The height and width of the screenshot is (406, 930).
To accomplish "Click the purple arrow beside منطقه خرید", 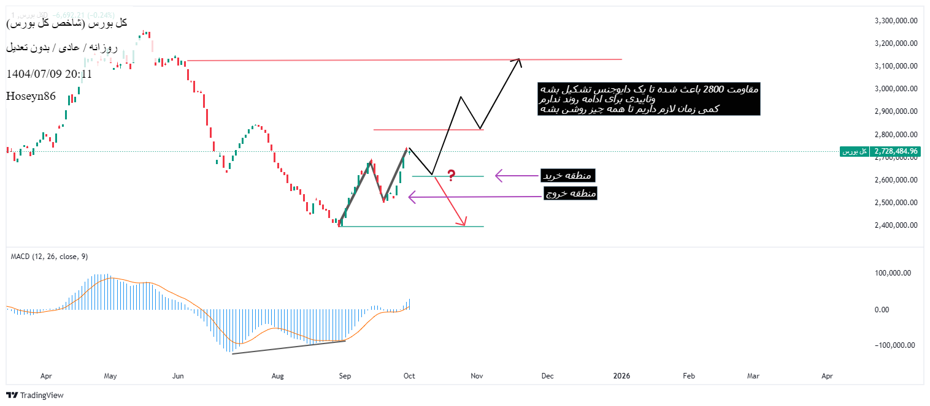I will click(514, 176).
